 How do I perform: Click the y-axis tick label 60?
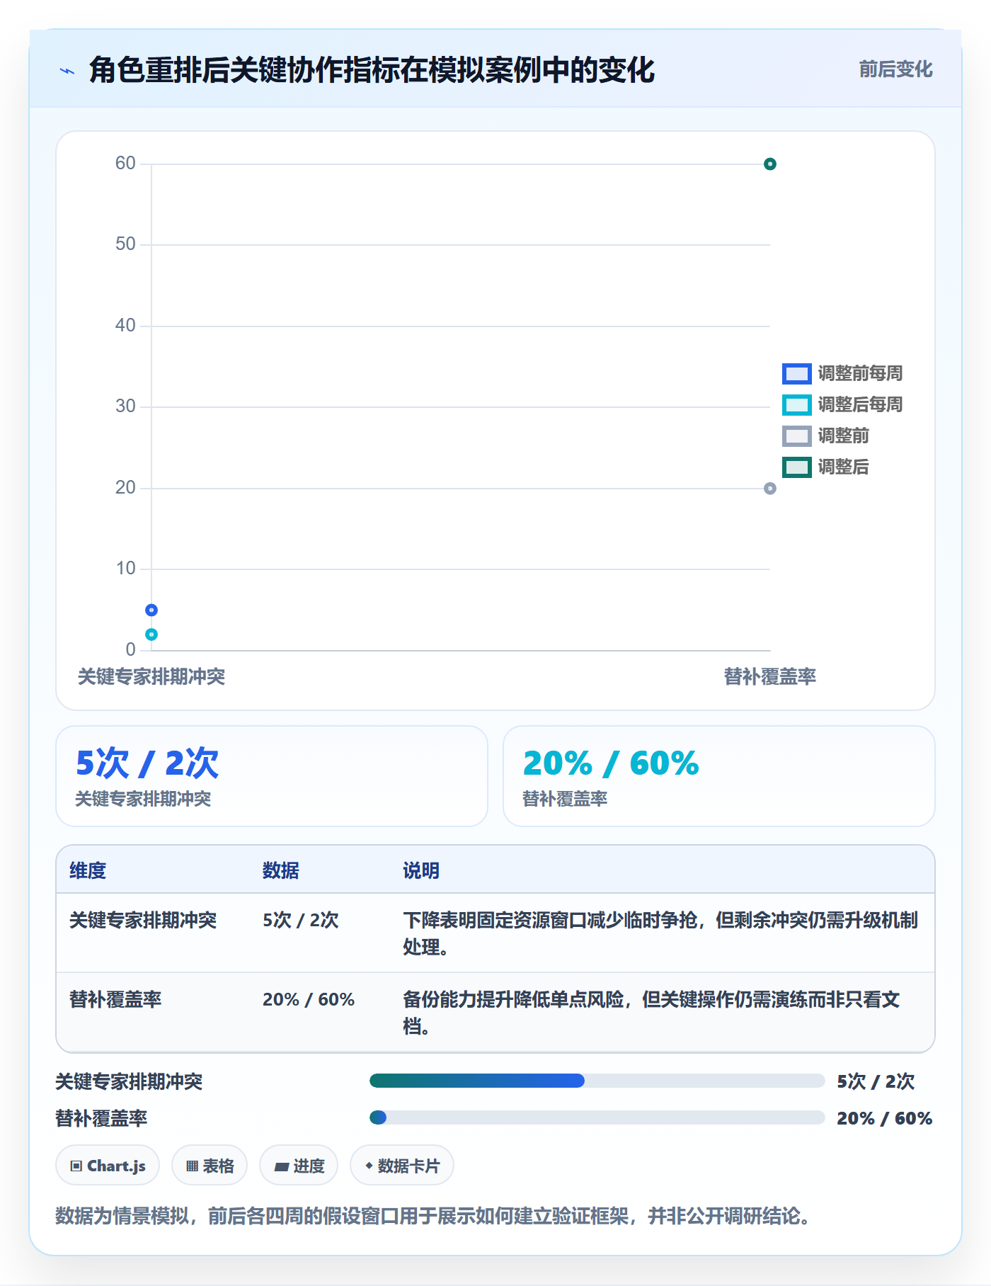tap(125, 164)
